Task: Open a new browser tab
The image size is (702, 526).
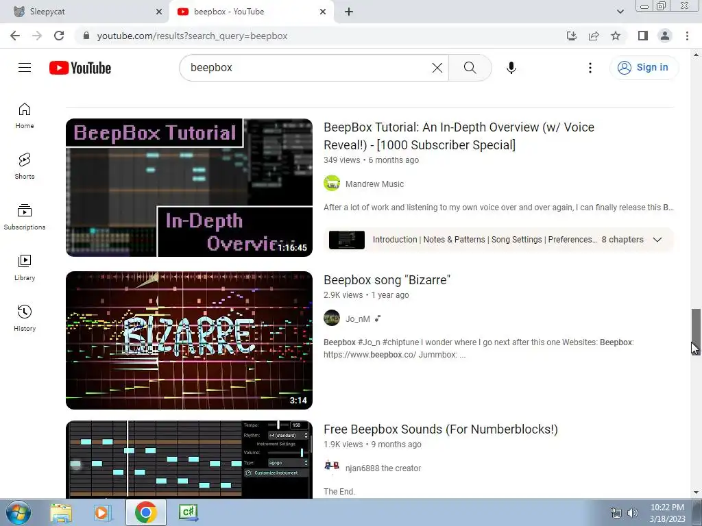Action: point(349,12)
